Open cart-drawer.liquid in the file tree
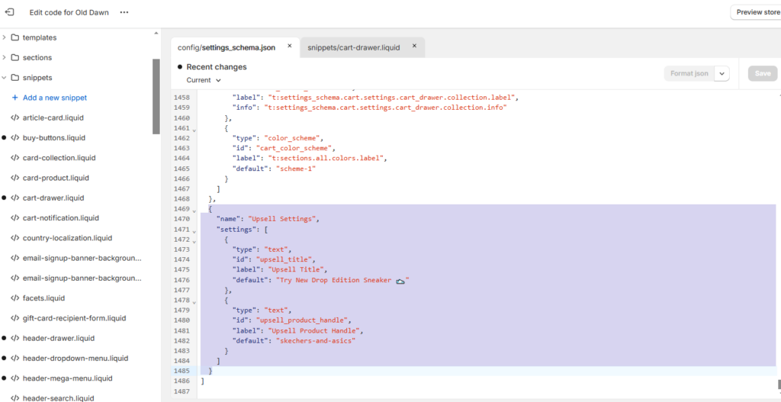 pos(53,198)
